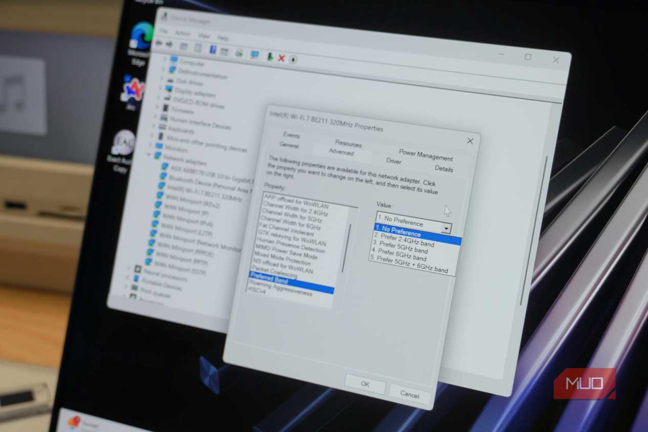Click the green Update driver toolbar icon
648x432 pixels.
point(270,57)
